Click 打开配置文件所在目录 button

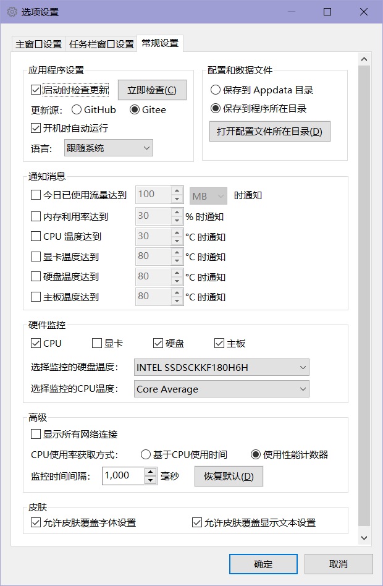click(x=269, y=132)
